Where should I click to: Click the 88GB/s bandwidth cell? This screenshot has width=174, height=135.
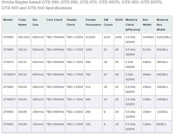[164, 126]
